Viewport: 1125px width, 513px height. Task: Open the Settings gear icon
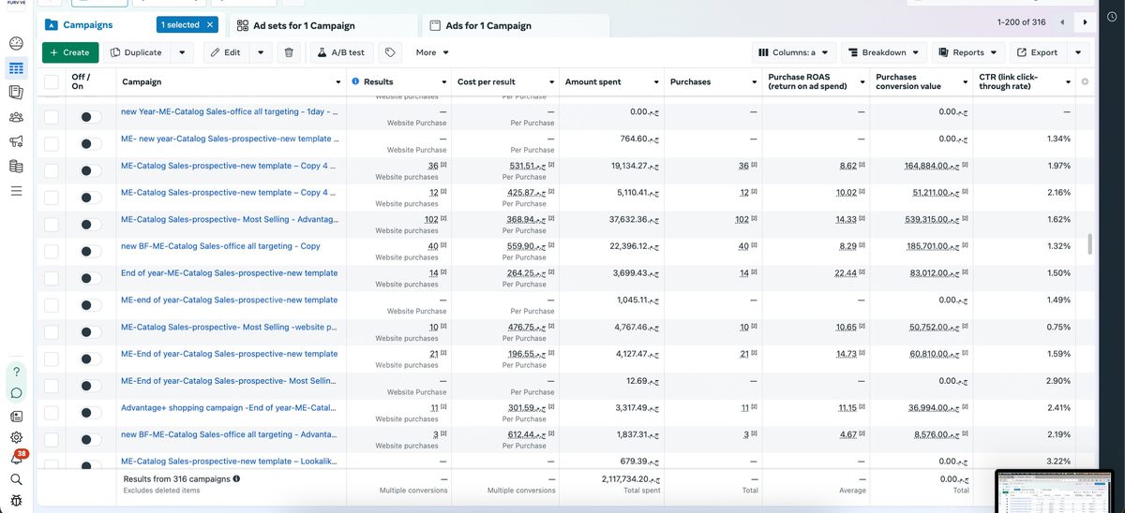[x=16, y=437]
